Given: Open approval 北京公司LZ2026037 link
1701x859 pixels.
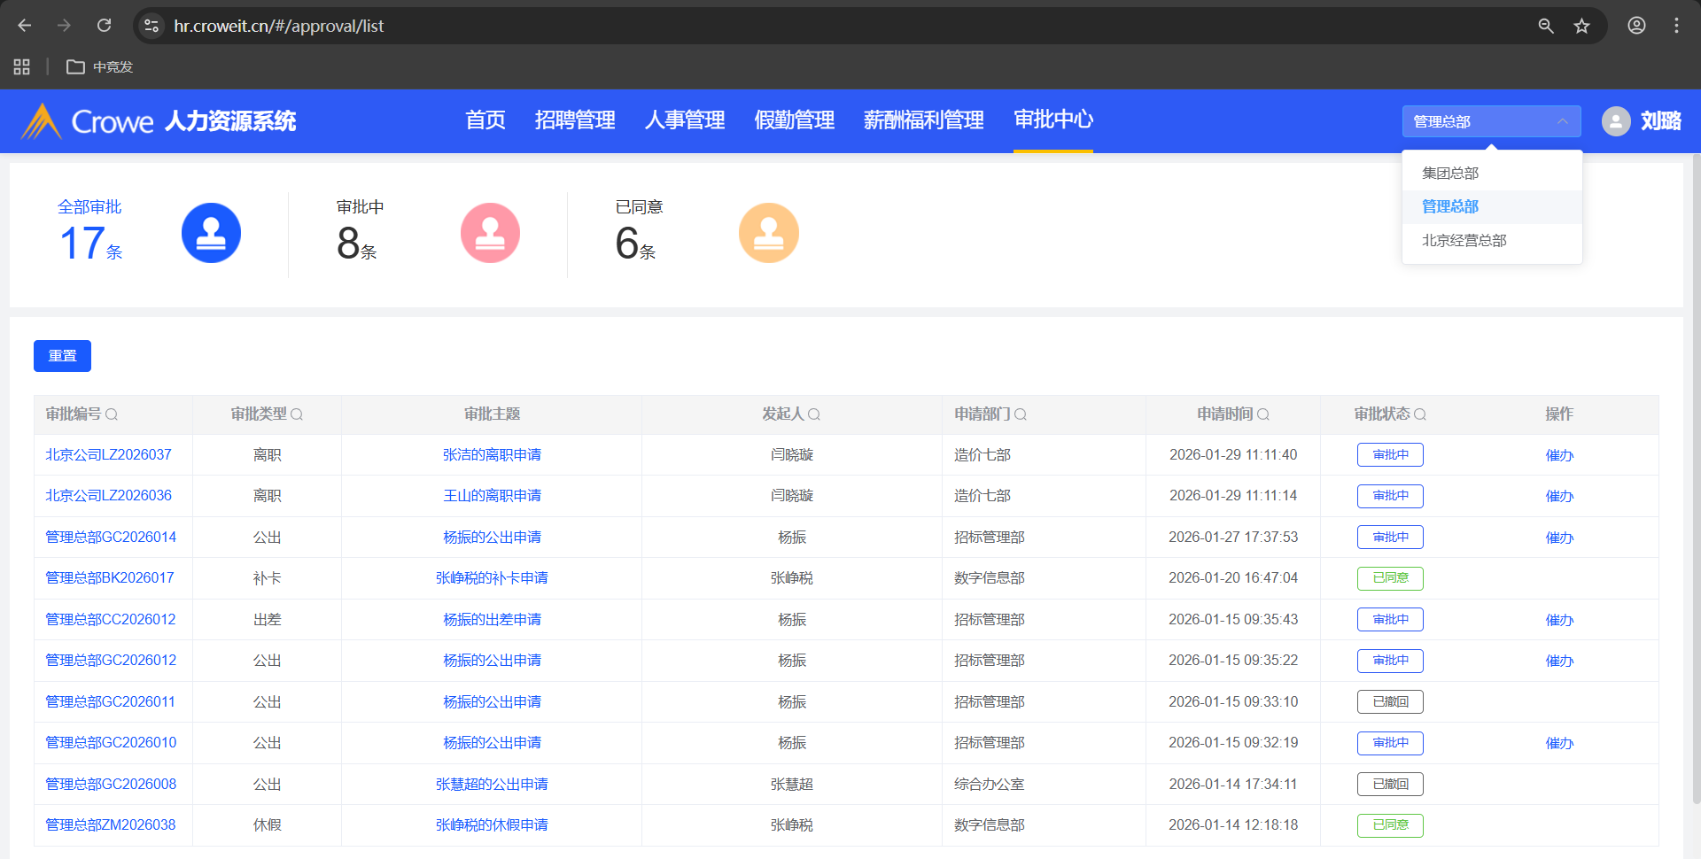Looking at the screenshot, I should 108,455.
